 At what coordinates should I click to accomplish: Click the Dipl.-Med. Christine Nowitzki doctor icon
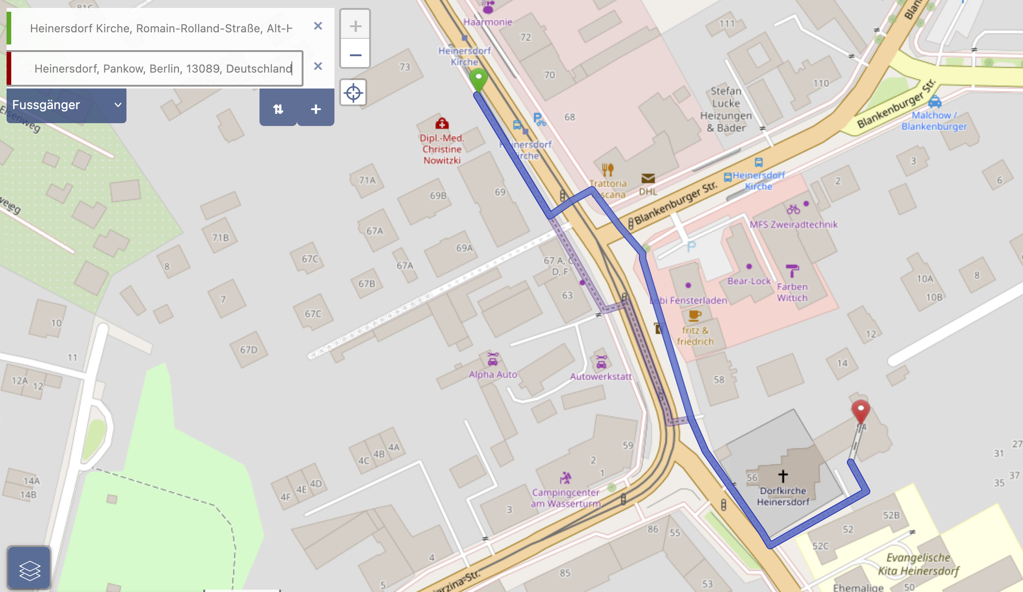pos(442,124)
